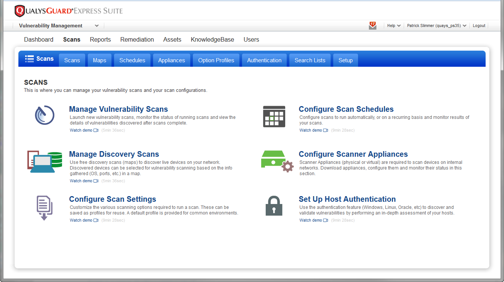Screen dimensions: 504x282
Task: Click the Manage Discovery Scans laptop icon
Action: (45, 162)
